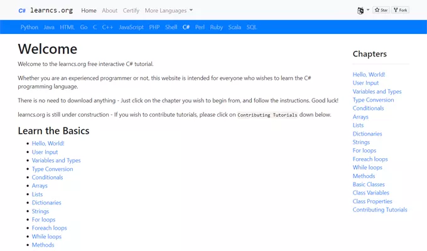Select the active C# tab in blue bar
Screen dimensions: 427x251
186,27
